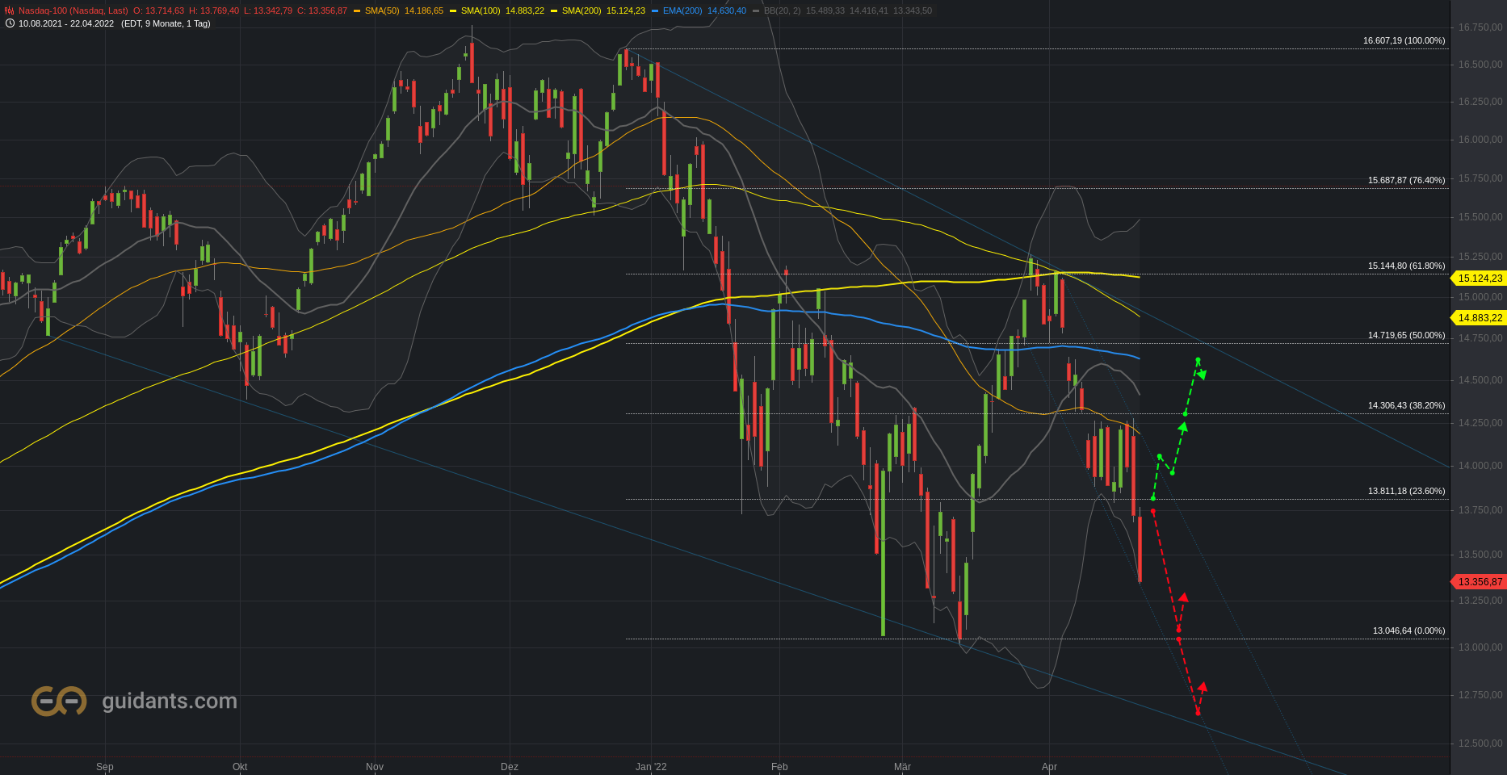Click the Fibonacci label 14.306,43 (38.20%)
This screenshot has height=775, width=1507.
pos(1407,406)
